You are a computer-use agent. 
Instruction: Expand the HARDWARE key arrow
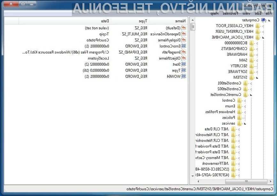(257, 55)
